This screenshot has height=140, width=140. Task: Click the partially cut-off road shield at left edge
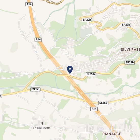pos(1,96)
